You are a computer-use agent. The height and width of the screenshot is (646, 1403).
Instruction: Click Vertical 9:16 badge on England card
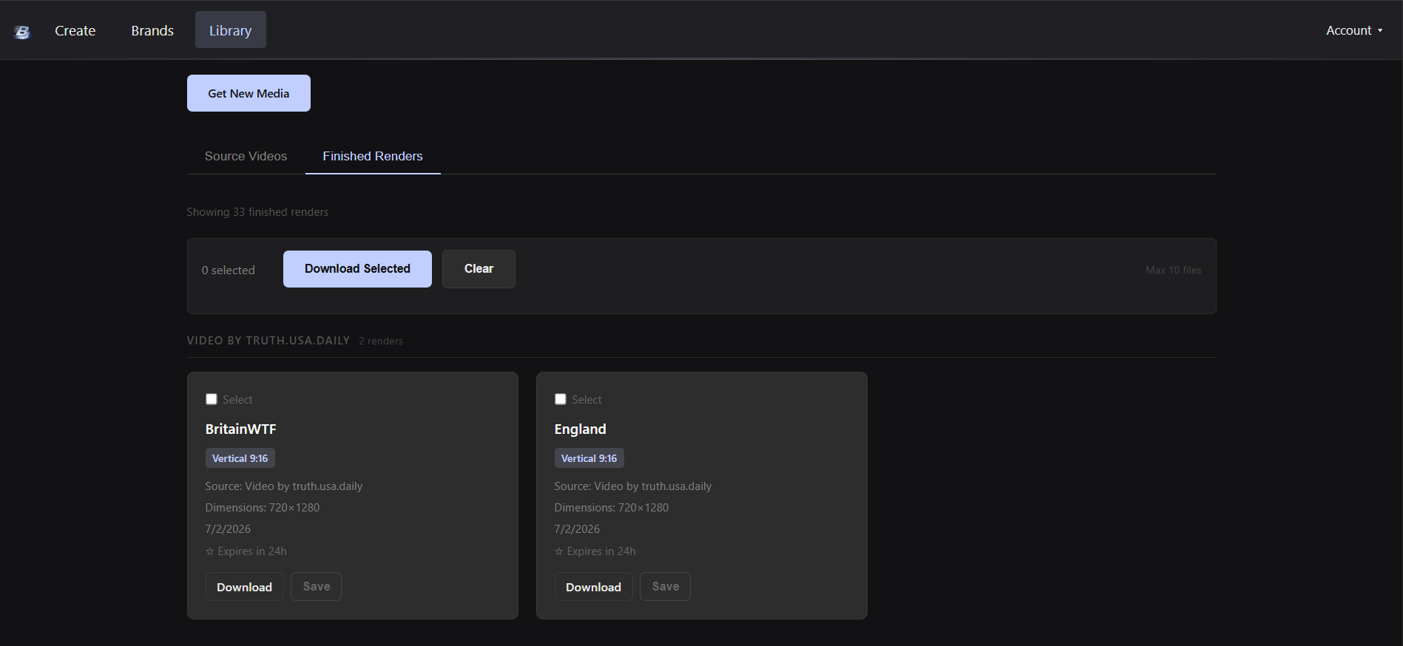pos(589,458)
